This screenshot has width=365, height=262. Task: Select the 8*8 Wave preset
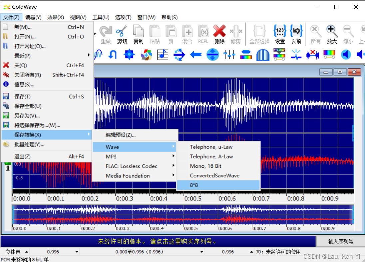218,185
